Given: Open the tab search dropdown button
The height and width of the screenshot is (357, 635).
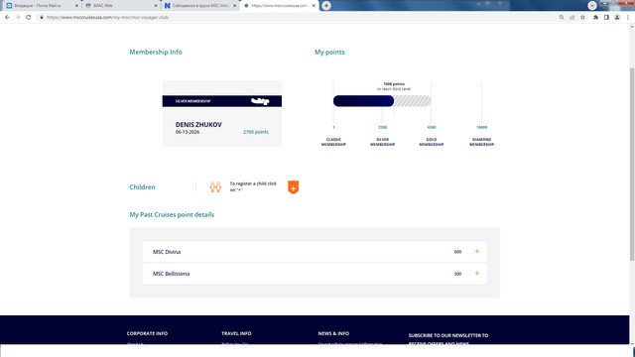Looking at the screenshot, I should pyautogui.click(x=592, y=6).
